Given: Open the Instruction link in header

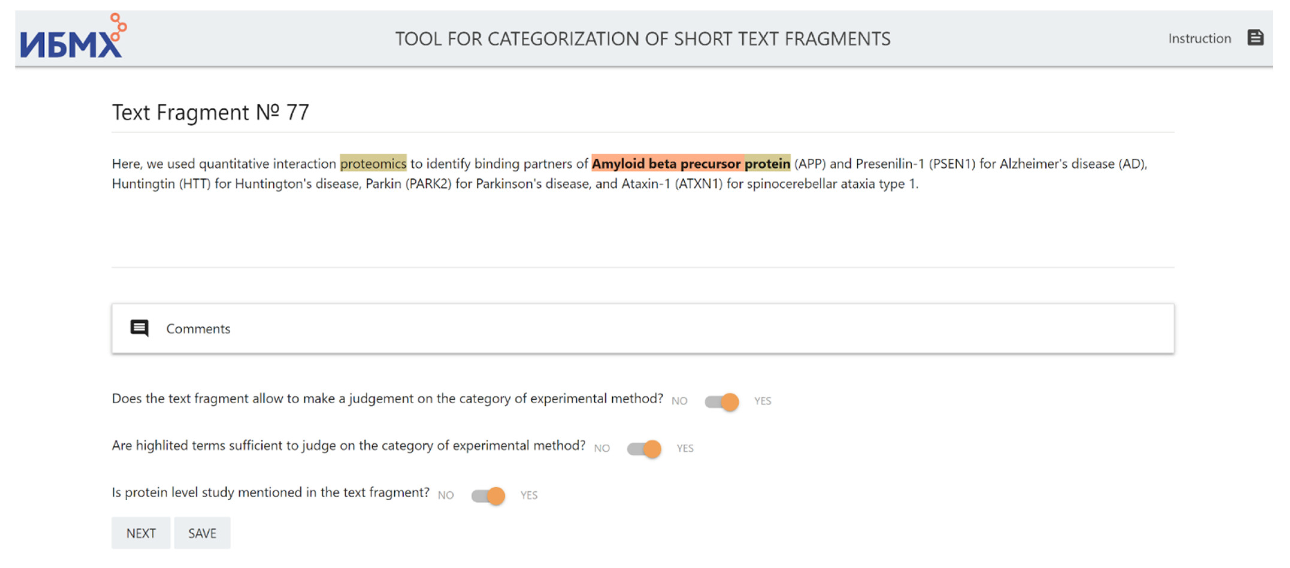Looking at the screenshot, I should [x=1199, y=39].
